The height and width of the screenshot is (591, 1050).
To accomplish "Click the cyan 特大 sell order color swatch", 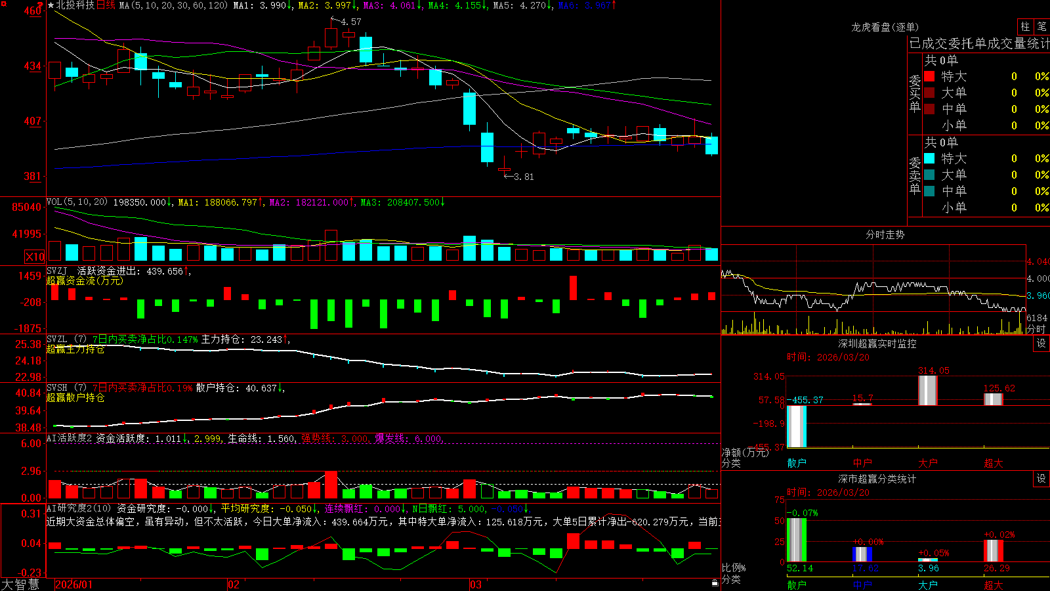I will (x=929, y=158).
